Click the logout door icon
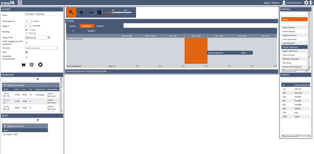314x154 pixels. click(x=311, y=3)
